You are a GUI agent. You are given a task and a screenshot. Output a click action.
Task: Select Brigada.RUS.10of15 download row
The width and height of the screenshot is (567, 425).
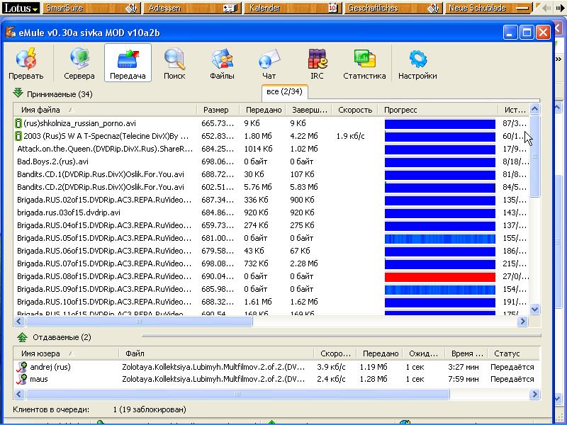click(x=271, y=302)
